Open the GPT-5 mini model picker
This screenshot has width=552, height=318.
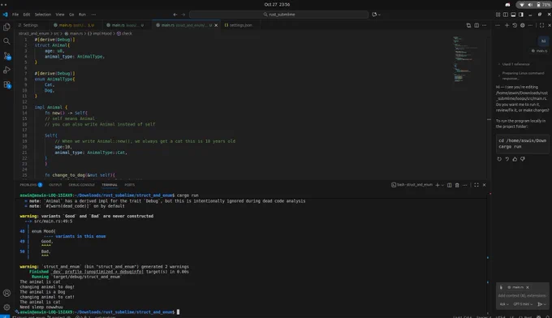523,304
